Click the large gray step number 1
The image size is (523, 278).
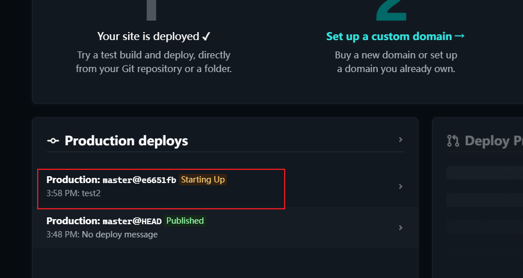151,10
